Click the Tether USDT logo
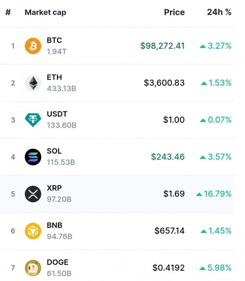The height and width of the screenshot is (281, 245). point(33,120)
